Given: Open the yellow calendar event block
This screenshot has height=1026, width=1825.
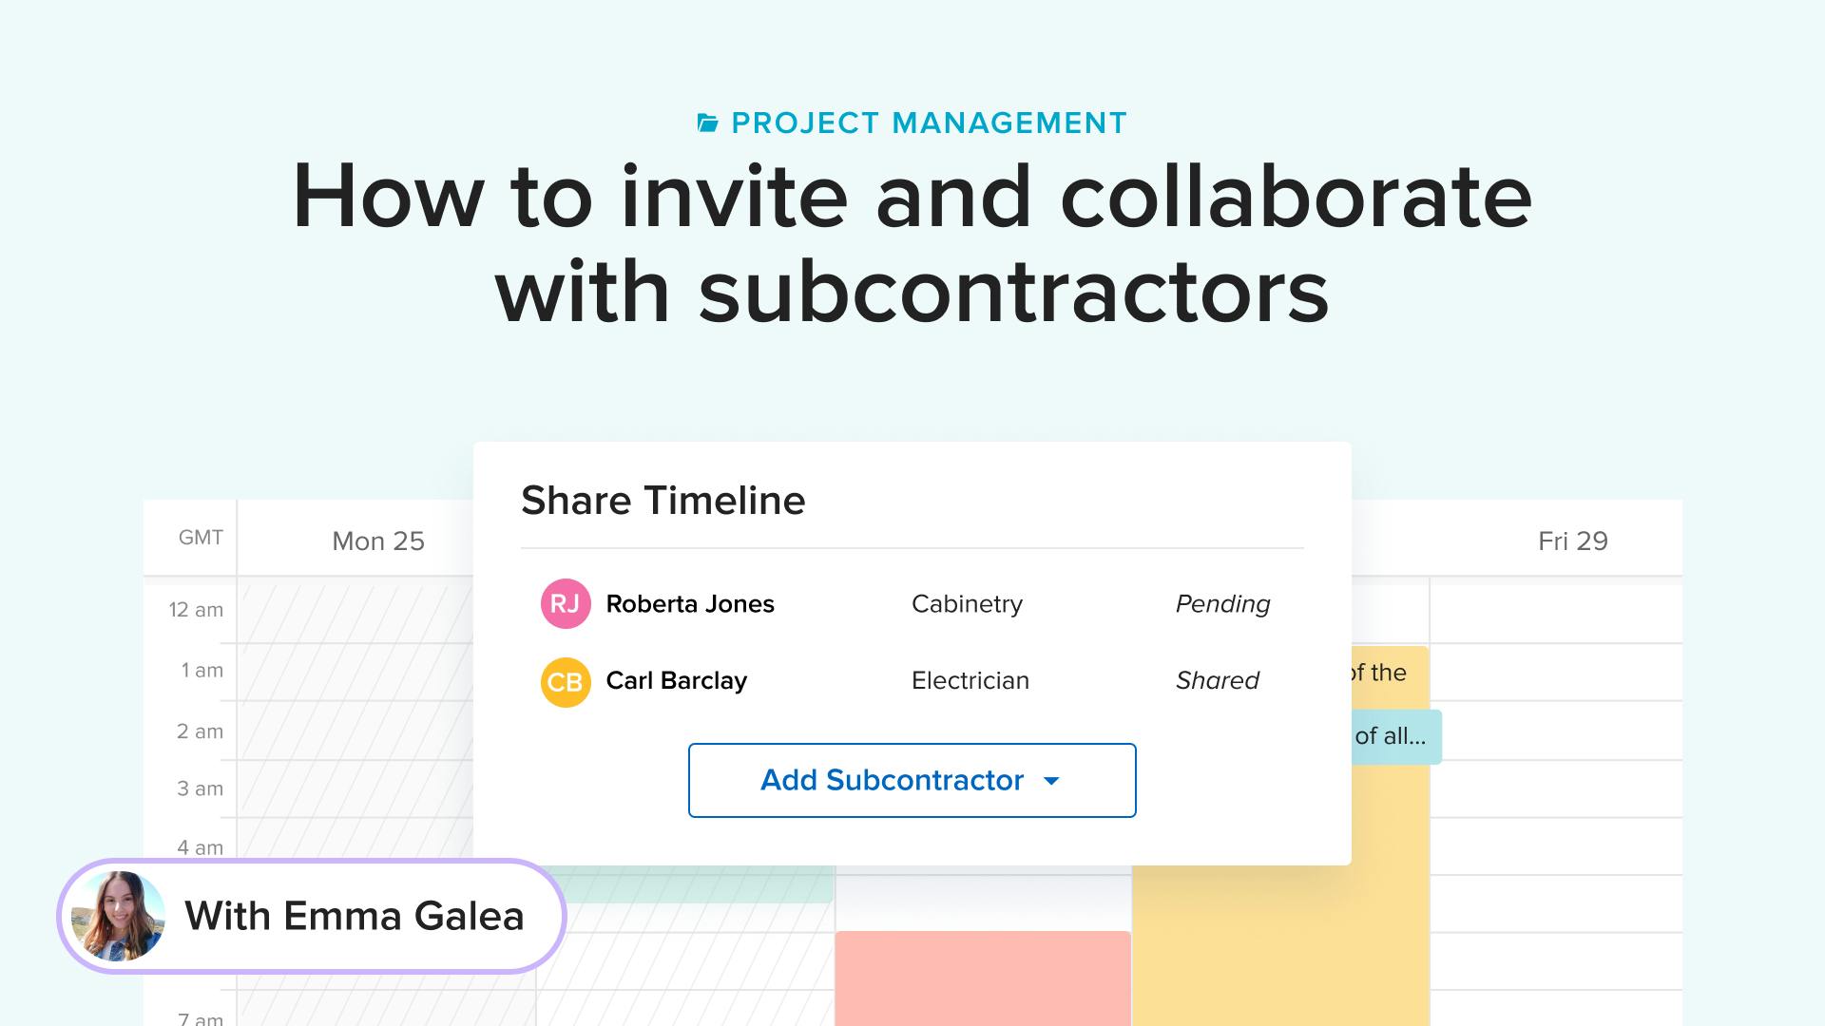Looking at the screenshot, I should pos(1280,912).
